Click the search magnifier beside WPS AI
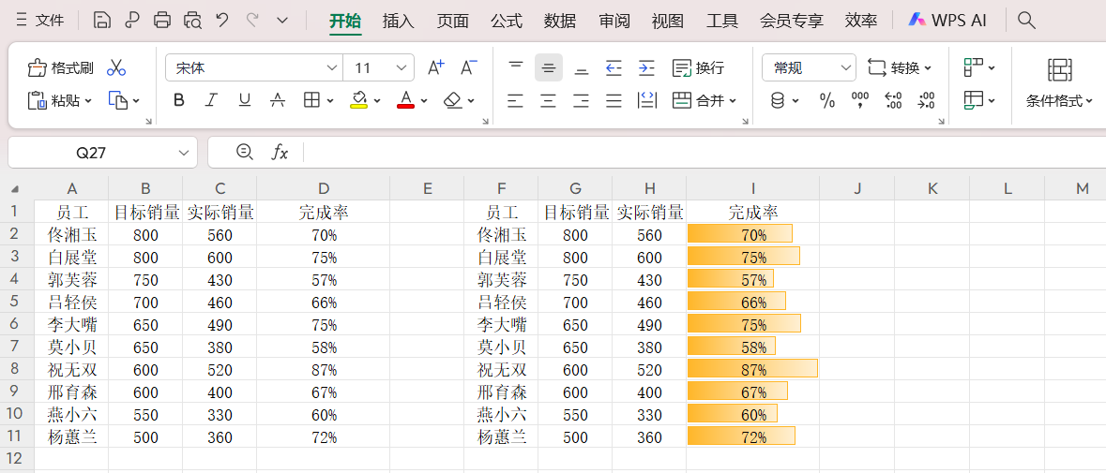1106x473 pixels. (1026, 20)
